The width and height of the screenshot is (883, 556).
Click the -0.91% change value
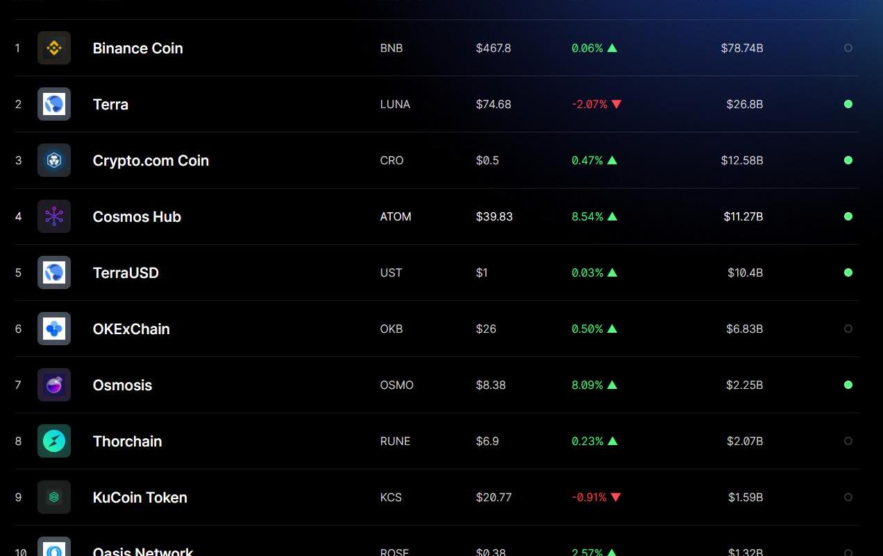click(589, 497)
